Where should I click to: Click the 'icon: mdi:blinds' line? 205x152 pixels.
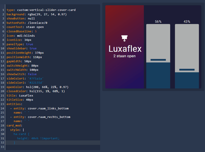[21, 36]
